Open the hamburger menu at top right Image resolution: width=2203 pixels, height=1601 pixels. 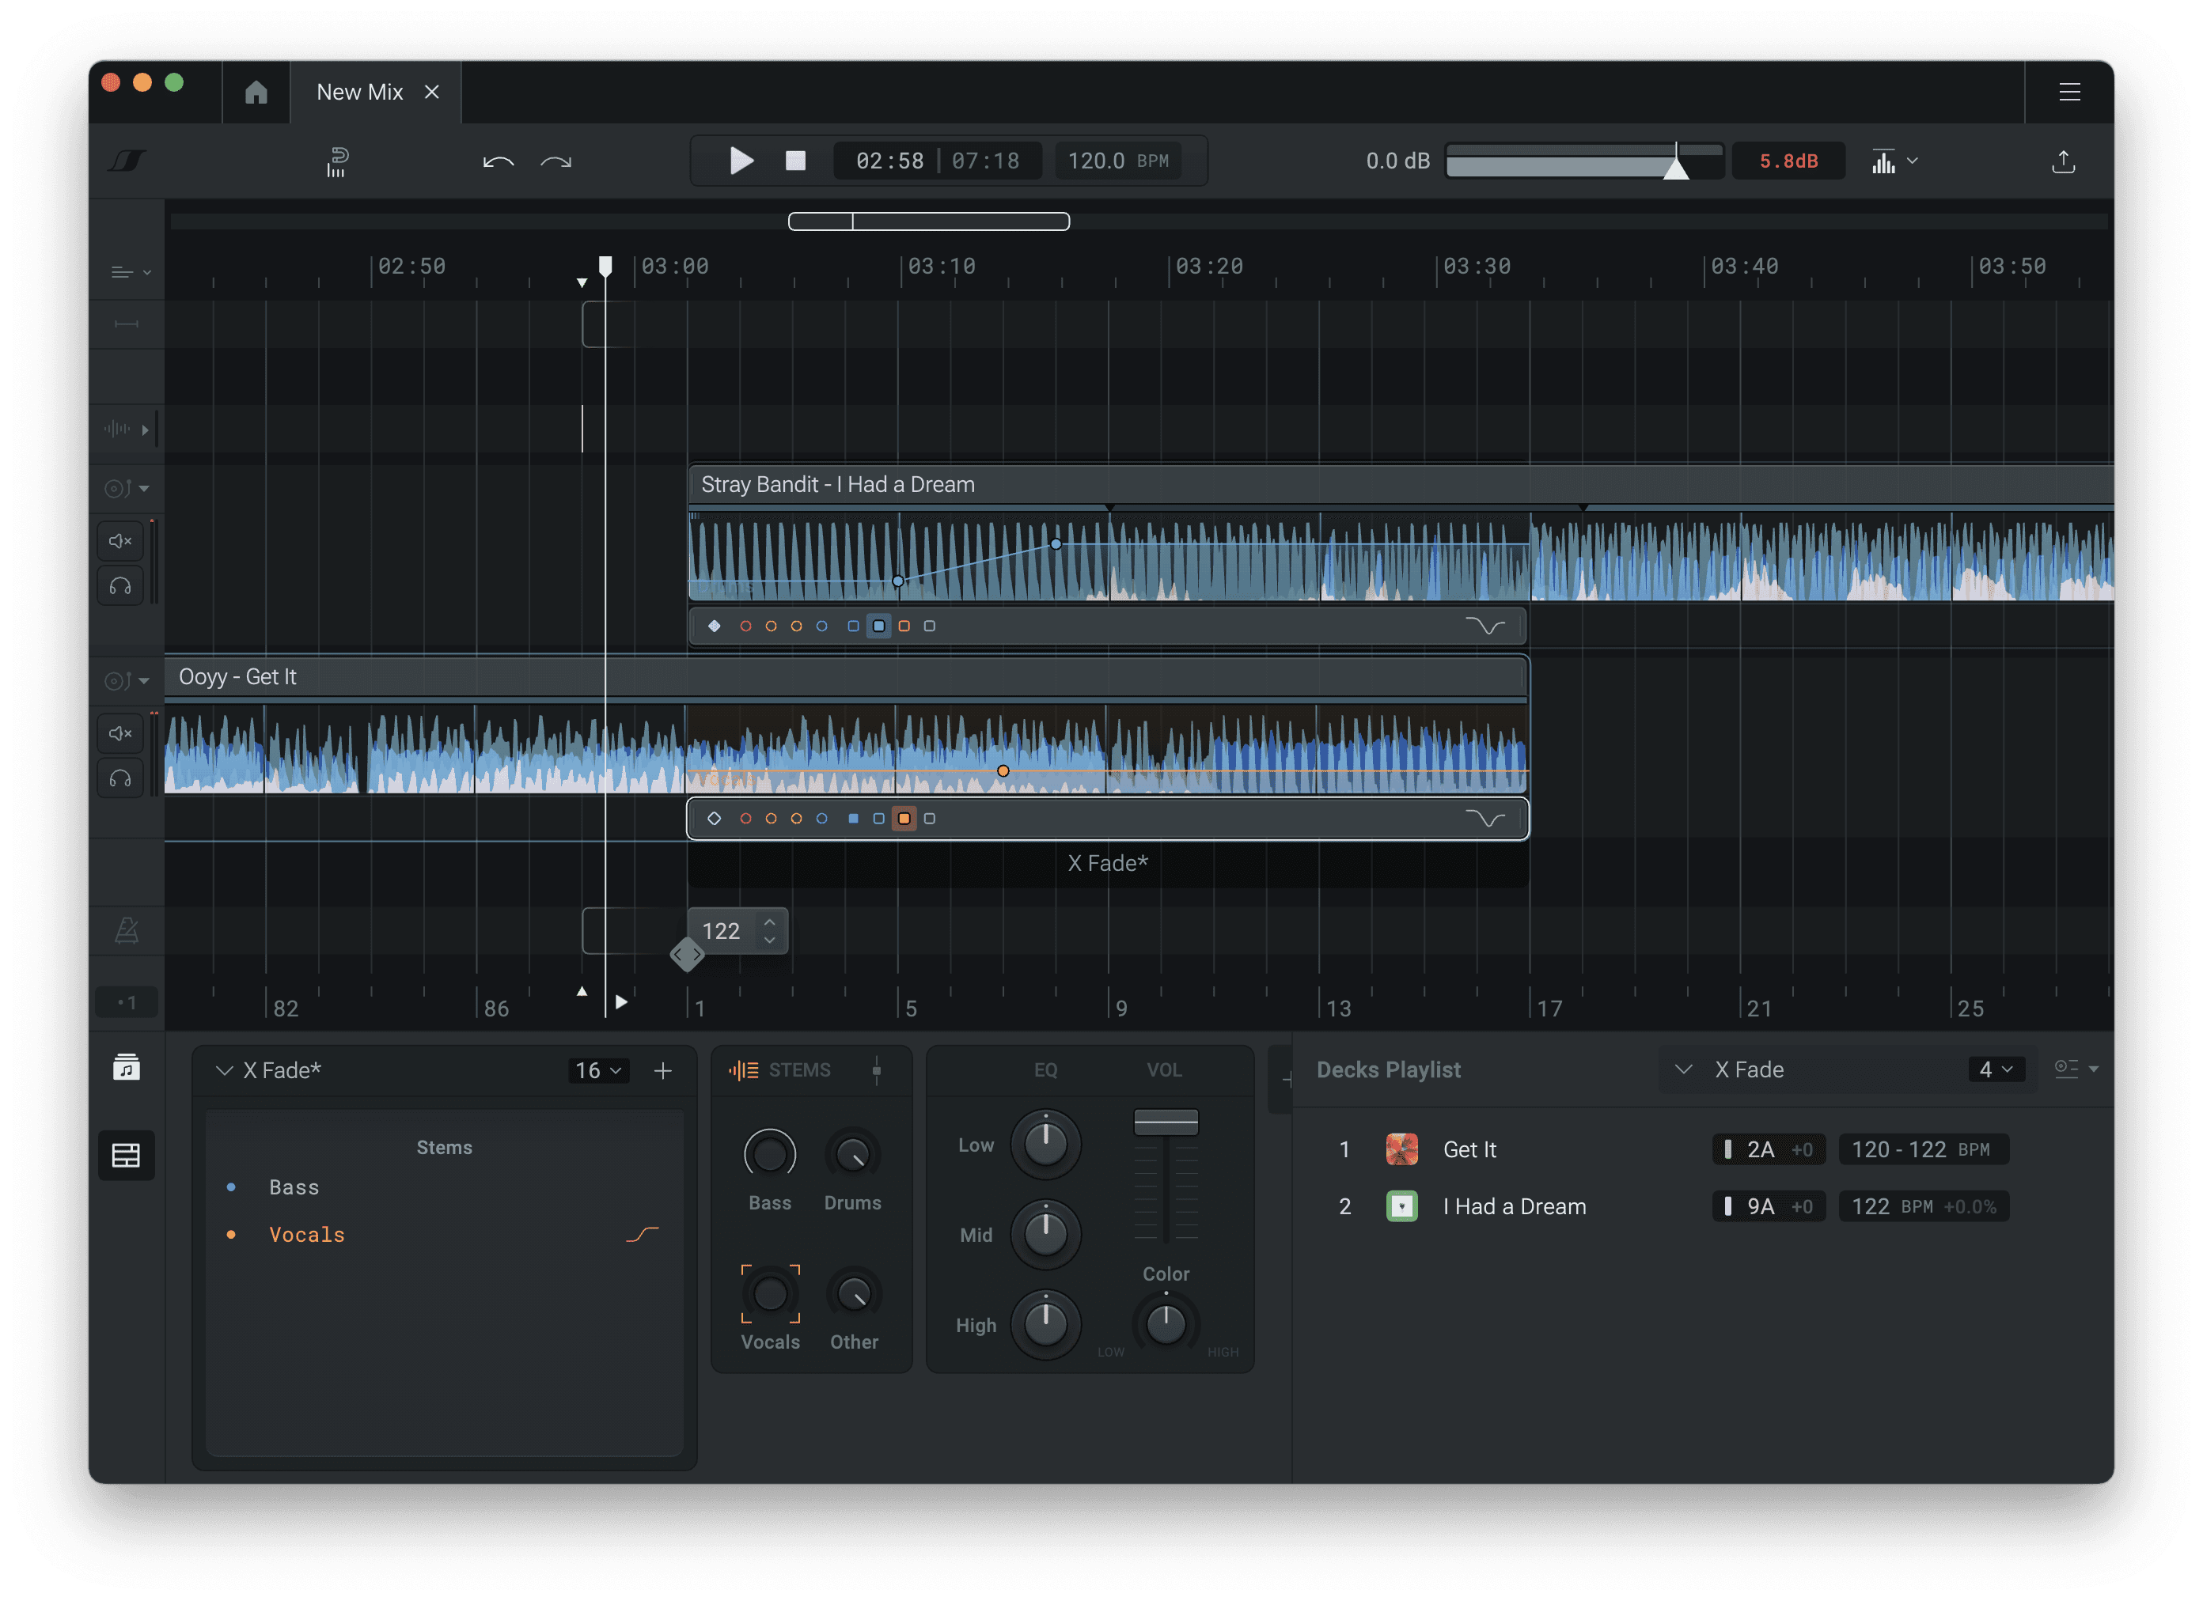click(x=2069, y=93)
